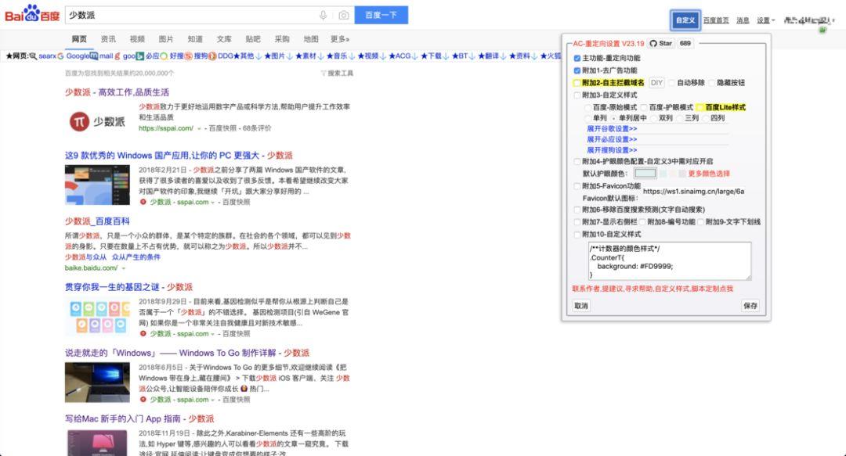Screen dimensions: 846x456
Task: Click the 搜狗 Sogou shortcut
Action: coord(197,56)
